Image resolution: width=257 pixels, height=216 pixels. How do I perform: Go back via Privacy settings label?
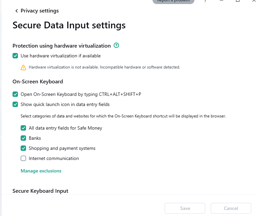[x=40, y=11]
